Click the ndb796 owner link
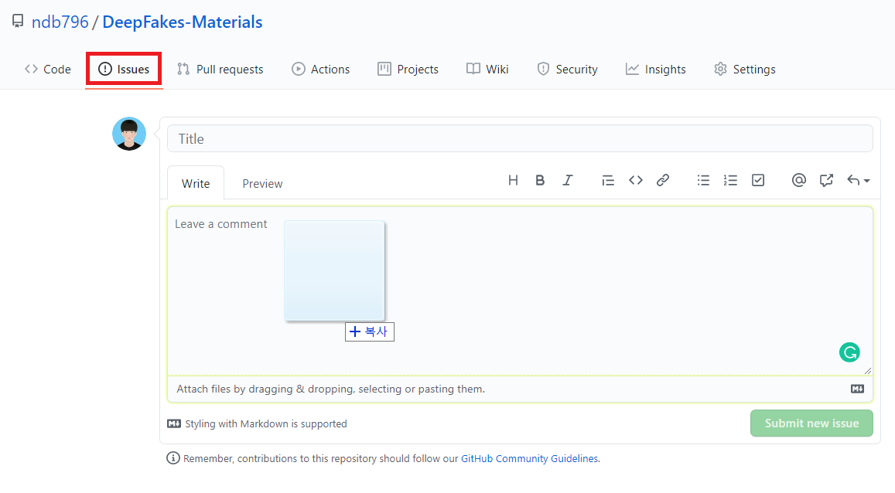The height and width of the screenshot is (493, 895). click(x=60, y=22)
